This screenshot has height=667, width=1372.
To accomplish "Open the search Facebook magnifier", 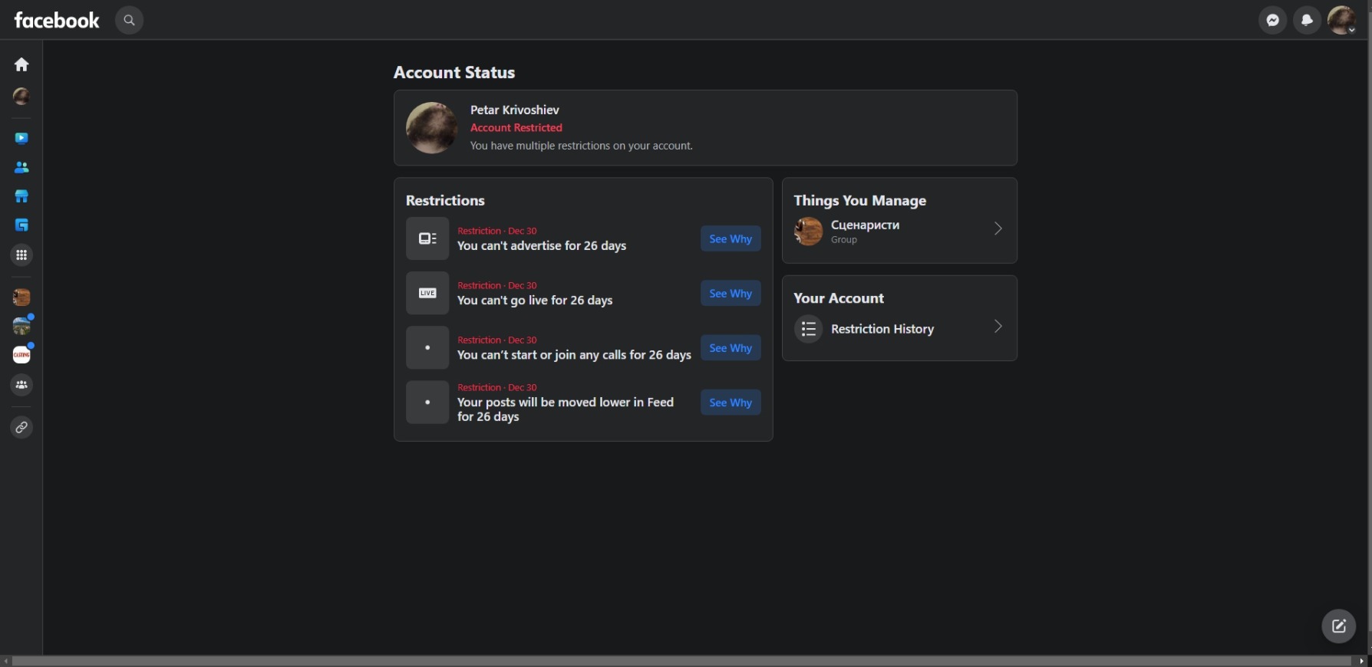I will coord(129,20).
